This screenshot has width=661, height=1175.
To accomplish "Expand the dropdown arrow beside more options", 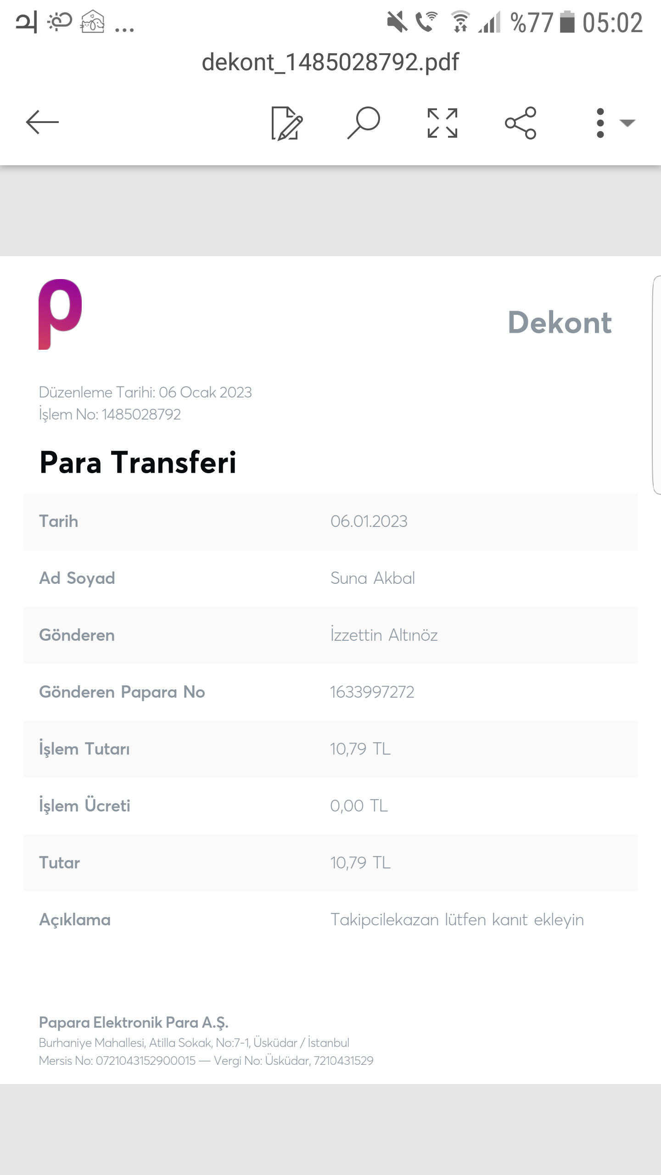I will (627, 123).
